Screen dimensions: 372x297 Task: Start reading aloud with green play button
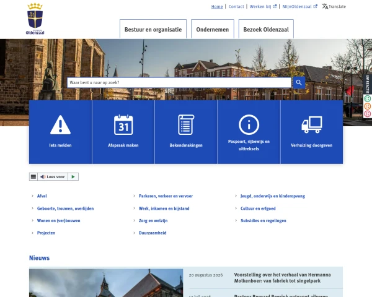coord(73,177)
